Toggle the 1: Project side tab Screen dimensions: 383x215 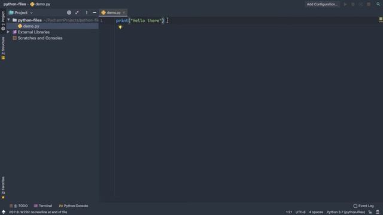[3, 21]
